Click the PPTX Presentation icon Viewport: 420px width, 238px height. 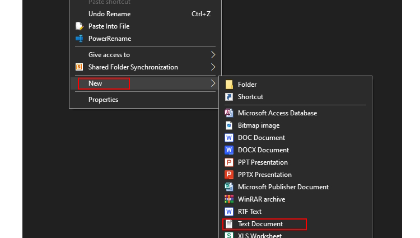(228, 175)
